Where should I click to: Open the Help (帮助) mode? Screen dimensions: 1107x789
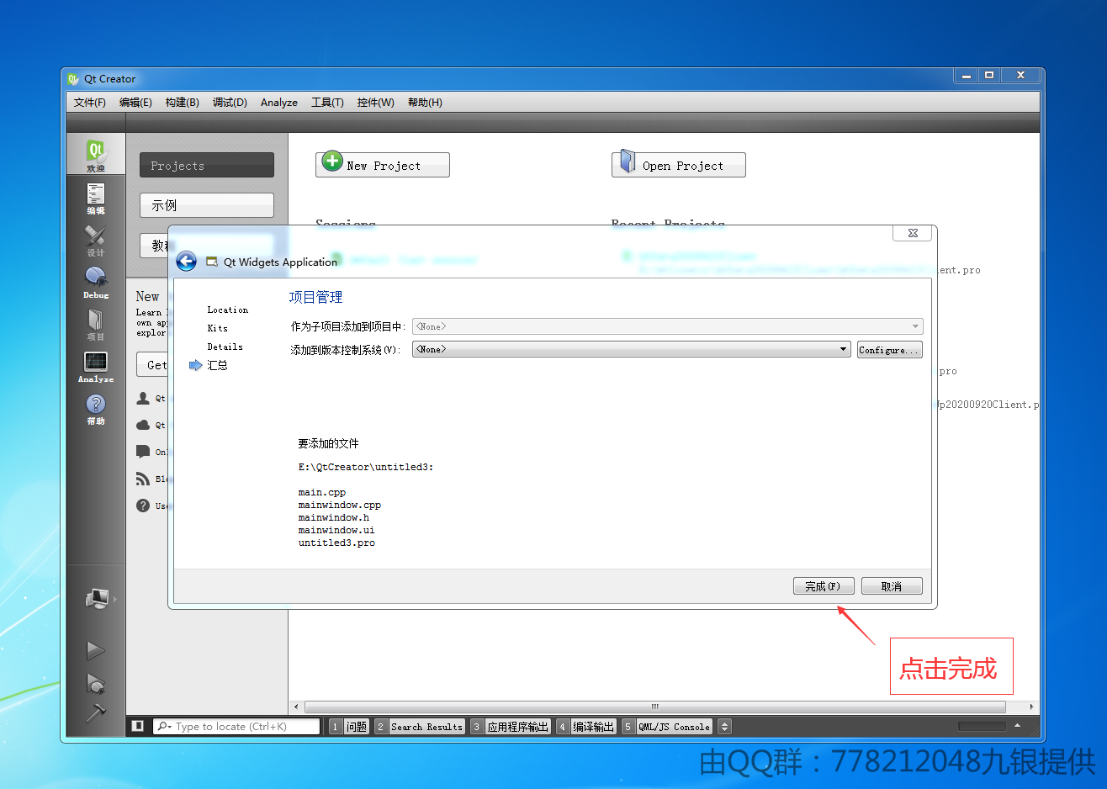click(96, 409)
